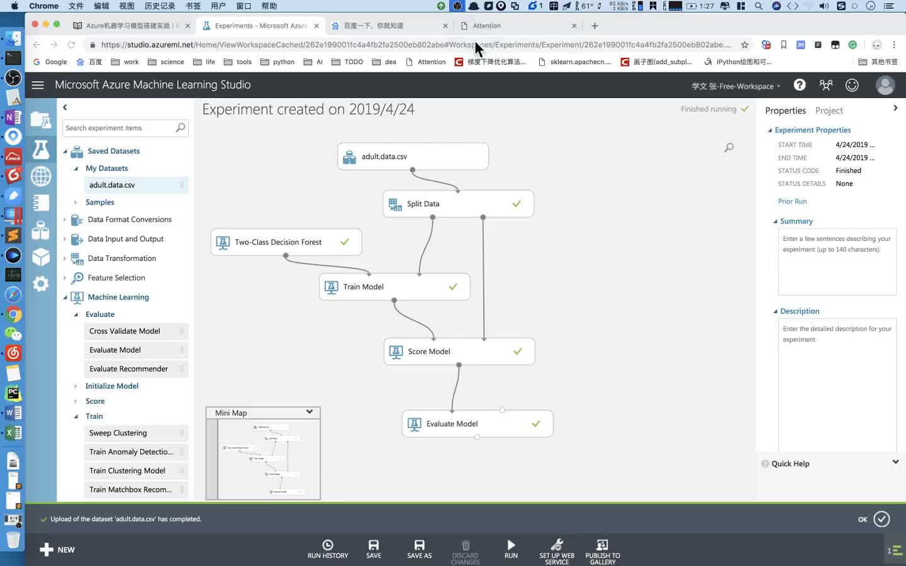
Task: Select the Score Model module
Action: pyautogui.click(x=459, y=352)
